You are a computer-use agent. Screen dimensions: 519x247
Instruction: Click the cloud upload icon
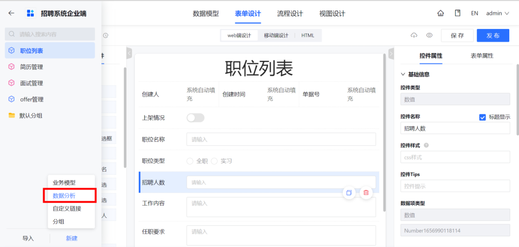(x=414, y=35)
